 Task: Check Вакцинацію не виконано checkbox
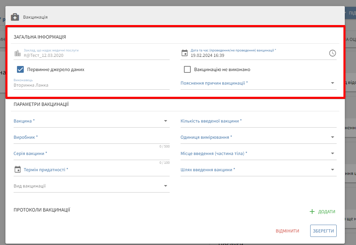(x=187, y=69)
